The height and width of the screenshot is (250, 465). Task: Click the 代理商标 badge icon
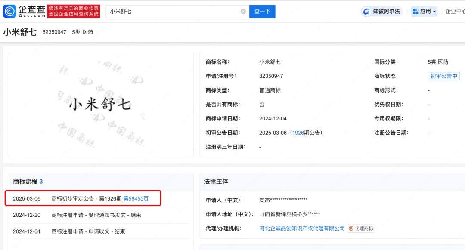[x=351, y=228]
